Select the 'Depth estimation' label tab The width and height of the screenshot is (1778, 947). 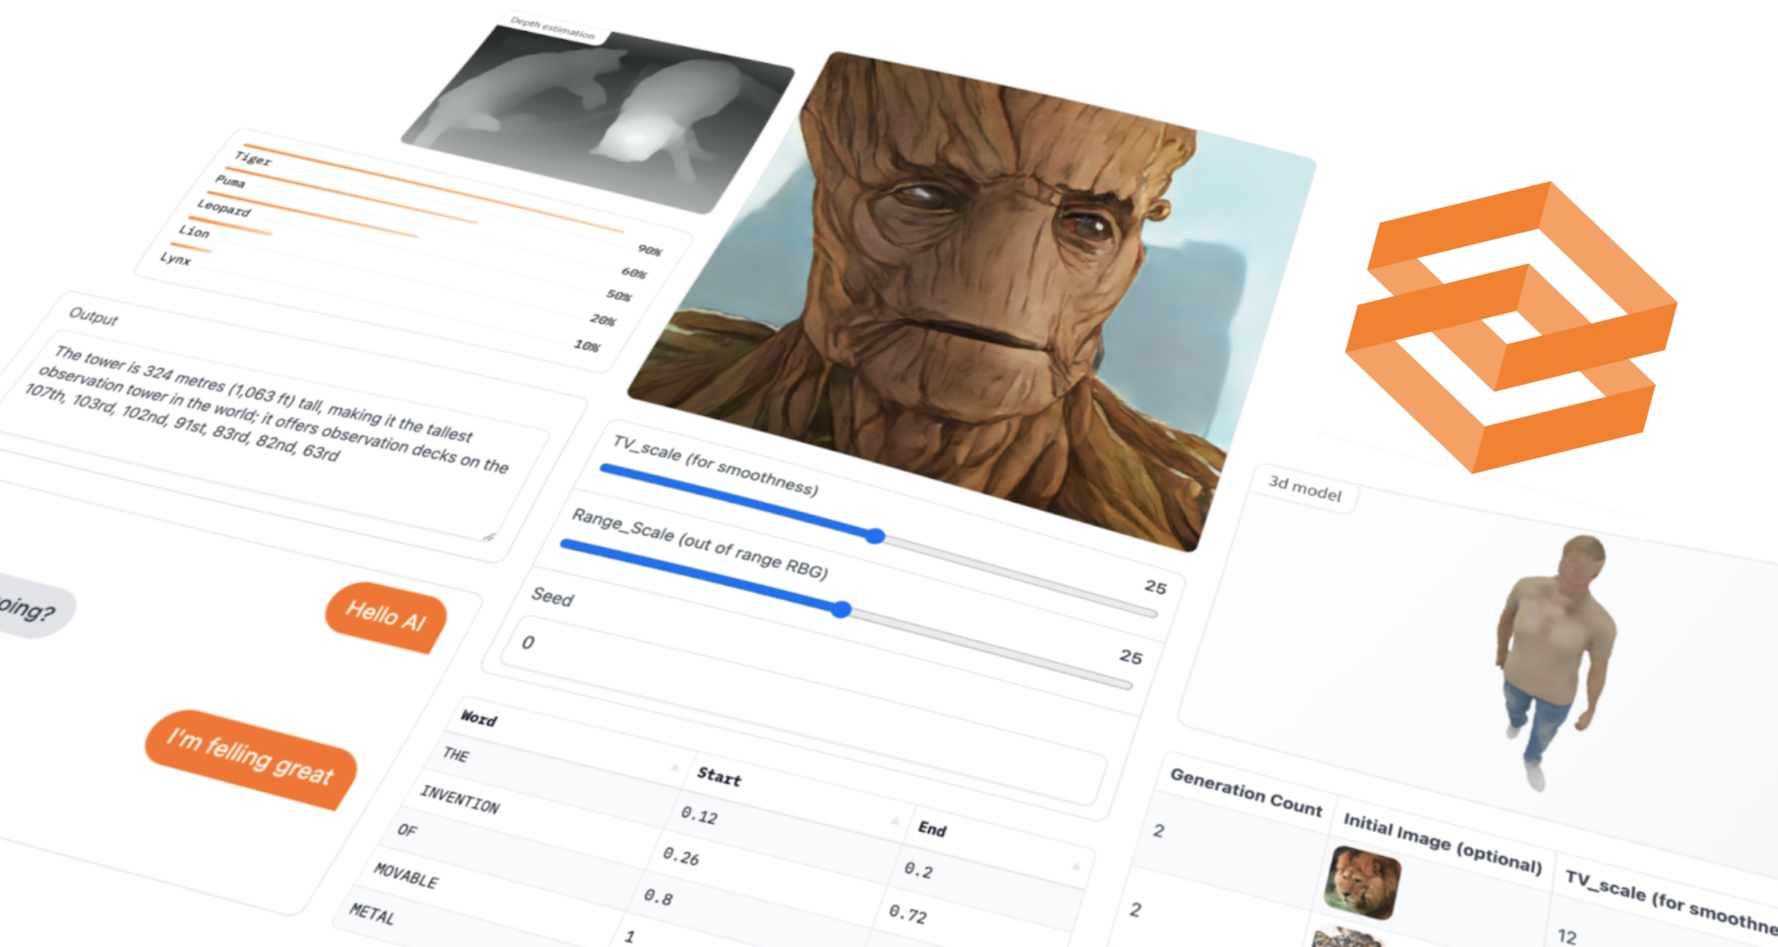(x=553, y=28)
